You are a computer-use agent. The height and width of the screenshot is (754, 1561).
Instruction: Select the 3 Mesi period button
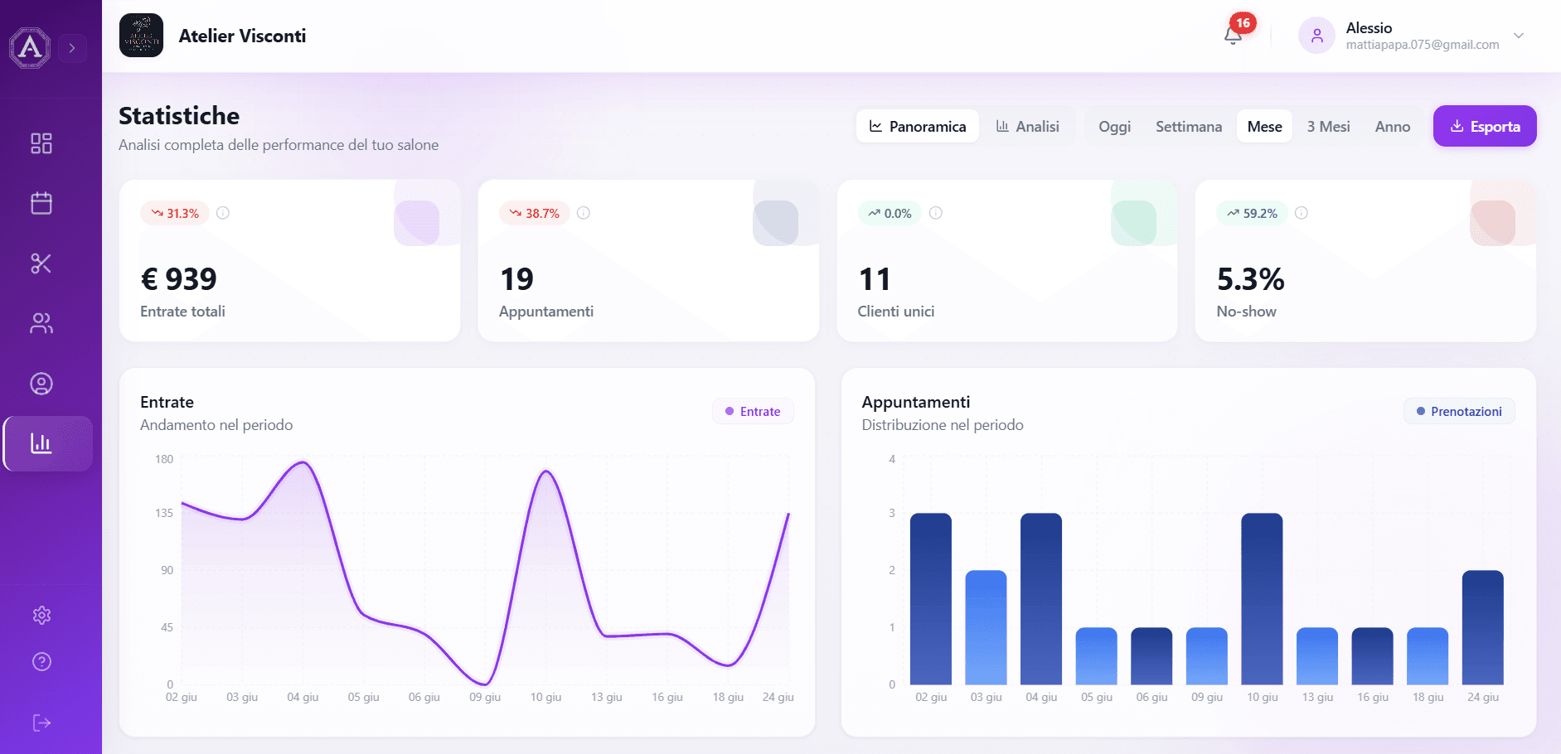1328,126
